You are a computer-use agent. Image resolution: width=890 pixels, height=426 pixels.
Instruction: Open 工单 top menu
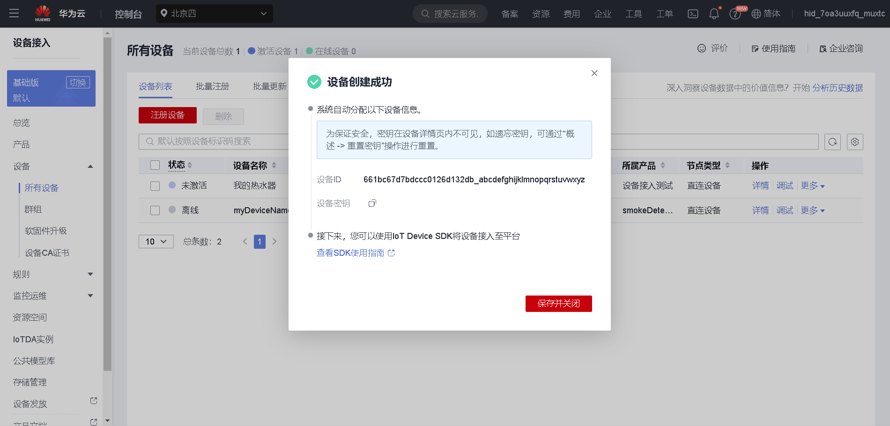664,14
